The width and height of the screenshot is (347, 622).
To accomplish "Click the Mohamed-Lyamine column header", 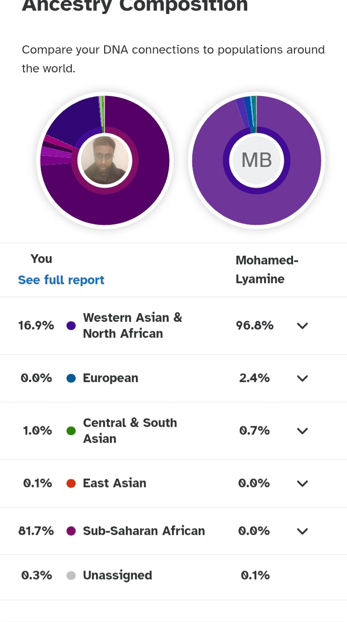I will coord(267,270).
